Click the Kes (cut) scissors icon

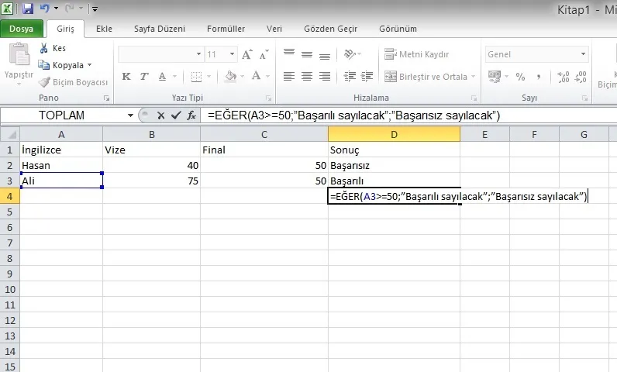pyautogui.click(x=43, y=48)
